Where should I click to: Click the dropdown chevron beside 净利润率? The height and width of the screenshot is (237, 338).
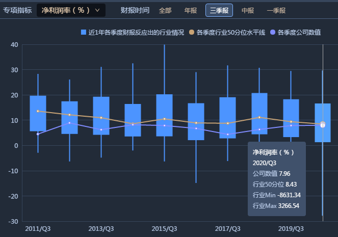tap(97, 10)
